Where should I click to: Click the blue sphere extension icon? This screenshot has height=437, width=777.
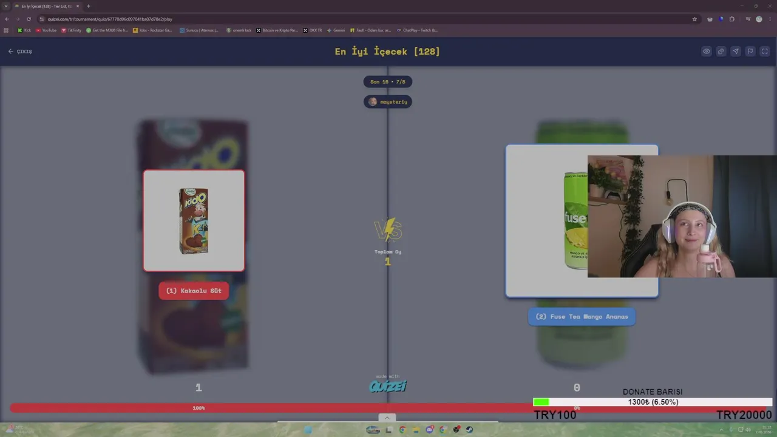pyautogui.click(x=721, y=19)
